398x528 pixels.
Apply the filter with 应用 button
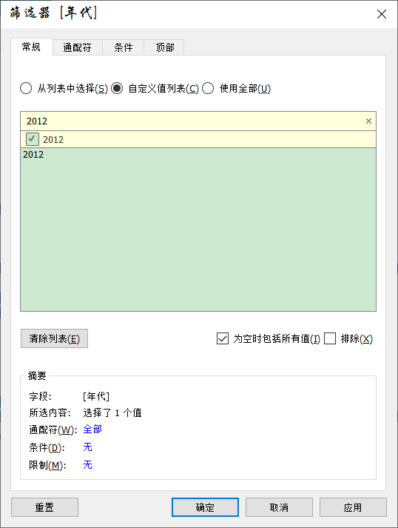point(353,507)
